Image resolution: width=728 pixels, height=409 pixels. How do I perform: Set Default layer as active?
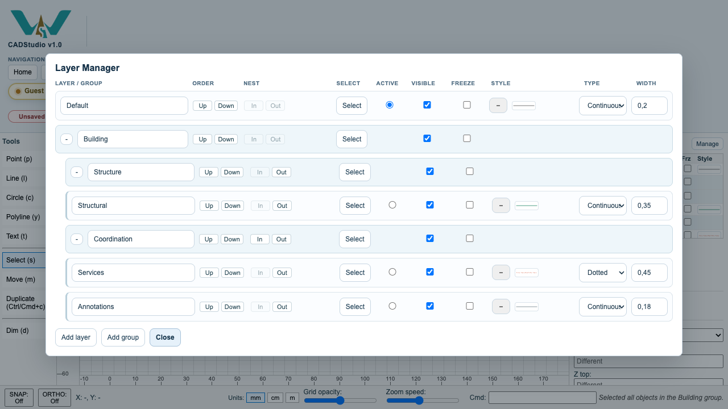390,105
